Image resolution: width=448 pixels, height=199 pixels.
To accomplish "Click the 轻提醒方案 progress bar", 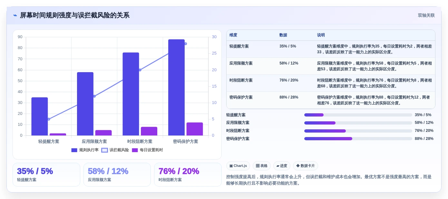I will 358,115.
